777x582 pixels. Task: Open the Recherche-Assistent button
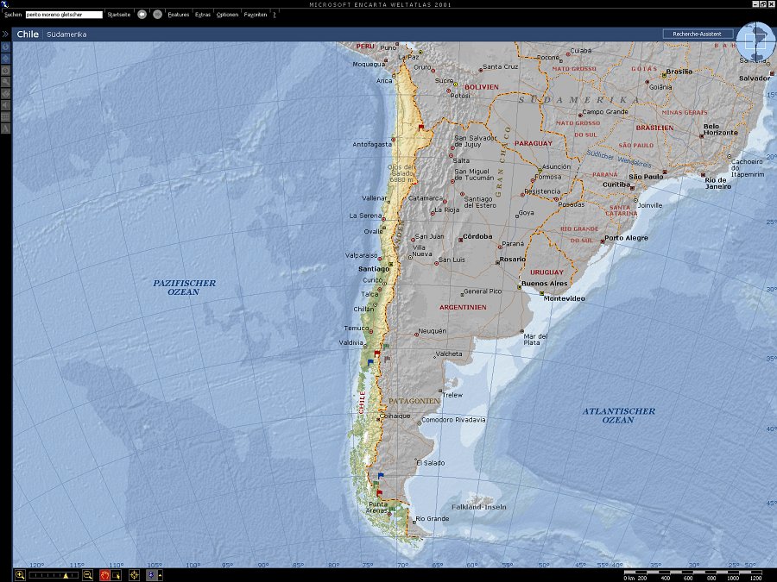pos(698,34)
